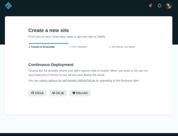Open the support lifebuoy icon
The height and width of the screenshot is (136, 178).
(159, 5)
